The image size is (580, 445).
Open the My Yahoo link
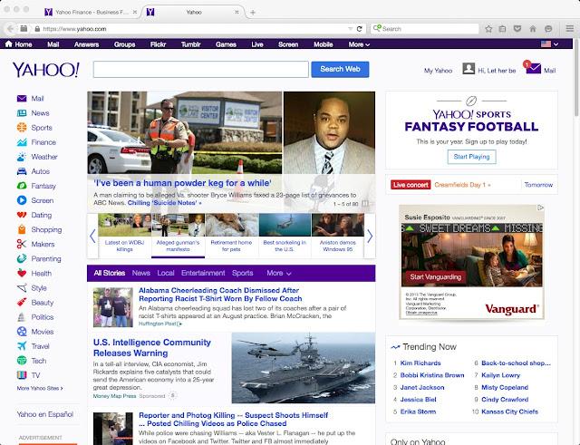pos(438,71)
